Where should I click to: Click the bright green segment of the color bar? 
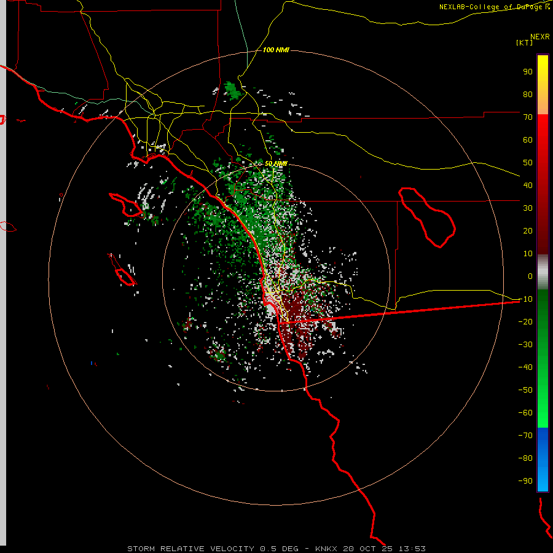[x=543, y=359]
